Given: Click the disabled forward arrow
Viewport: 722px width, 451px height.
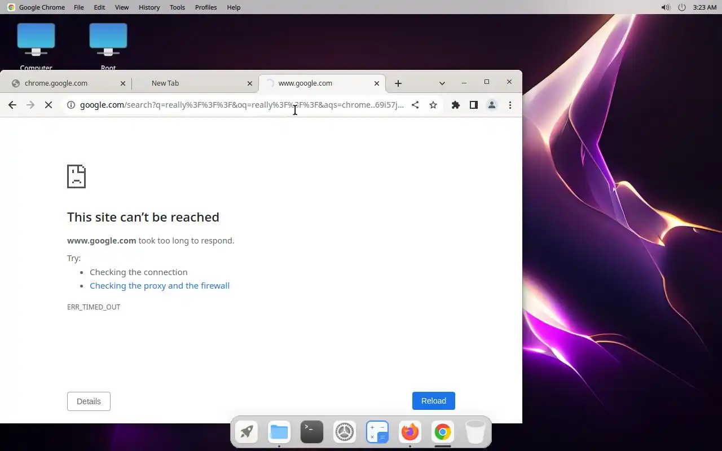Looking at the screenshot, I should pyautogui.click(x=30, y=105).
